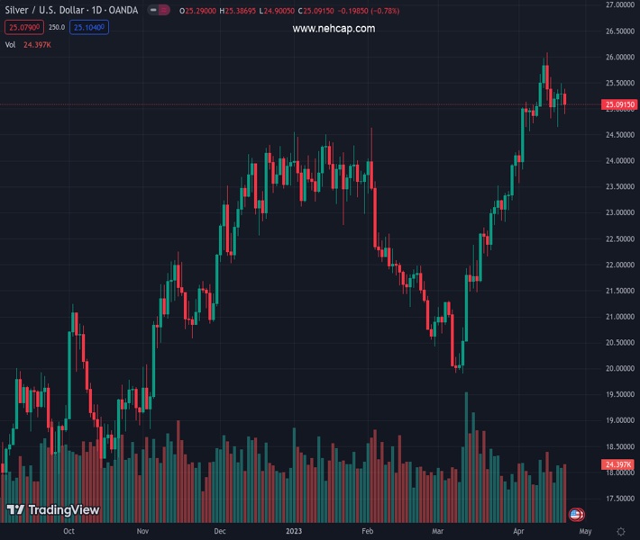640x540 pixels.
Task: Select the current price label 25.09150
Action: point(620,105)
